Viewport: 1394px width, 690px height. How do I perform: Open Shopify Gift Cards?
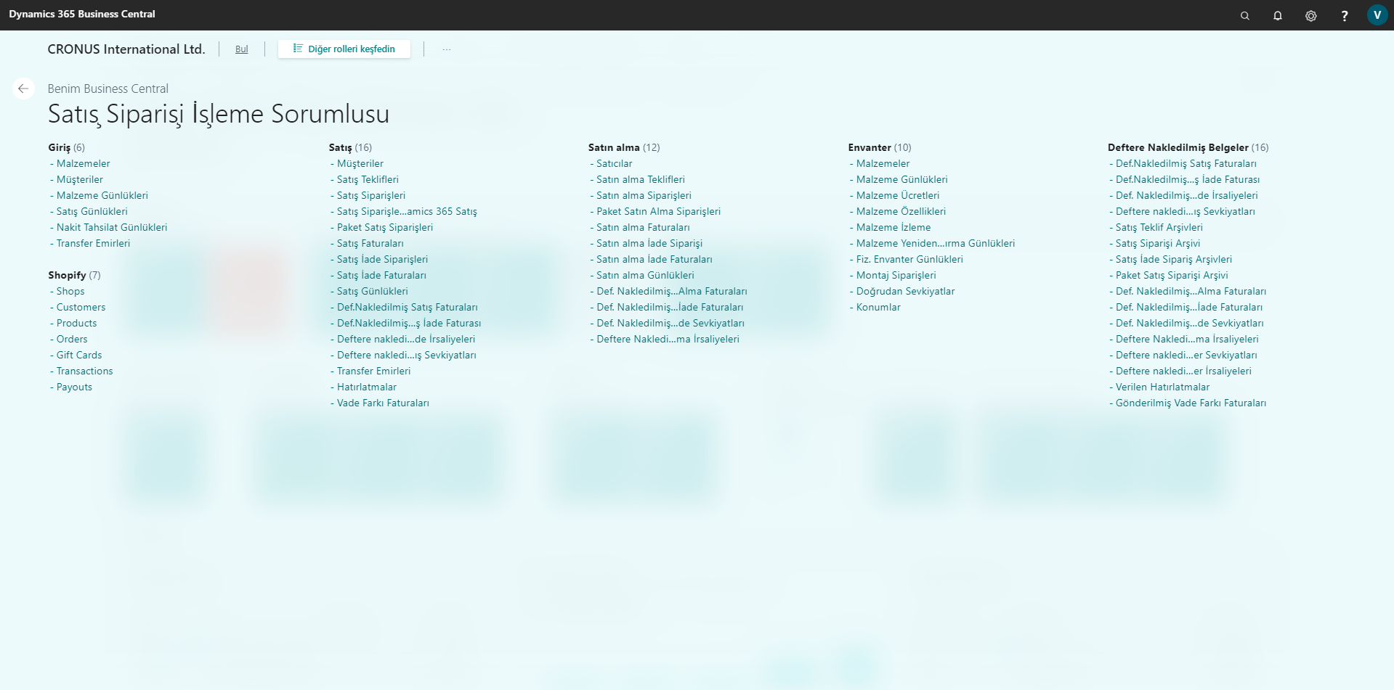(79, 355)
